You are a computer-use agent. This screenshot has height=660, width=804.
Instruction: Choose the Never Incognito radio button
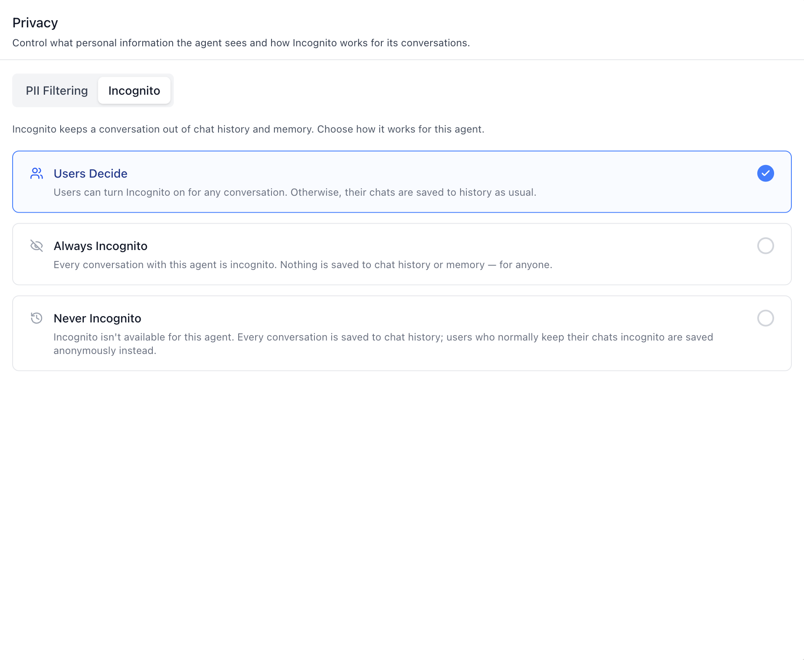coord(765,318)
